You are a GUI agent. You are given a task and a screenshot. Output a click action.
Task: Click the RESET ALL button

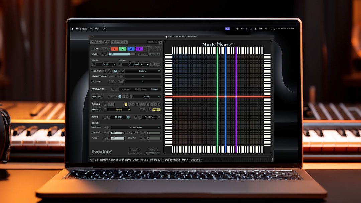(x=152, y=42)
